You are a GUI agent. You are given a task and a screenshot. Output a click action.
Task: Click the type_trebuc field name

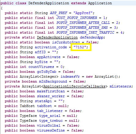pos(51,121)
